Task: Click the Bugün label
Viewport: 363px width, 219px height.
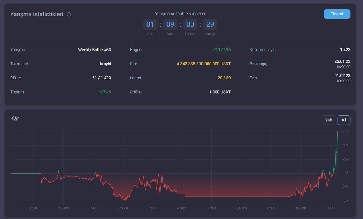Action: [136, 50]
